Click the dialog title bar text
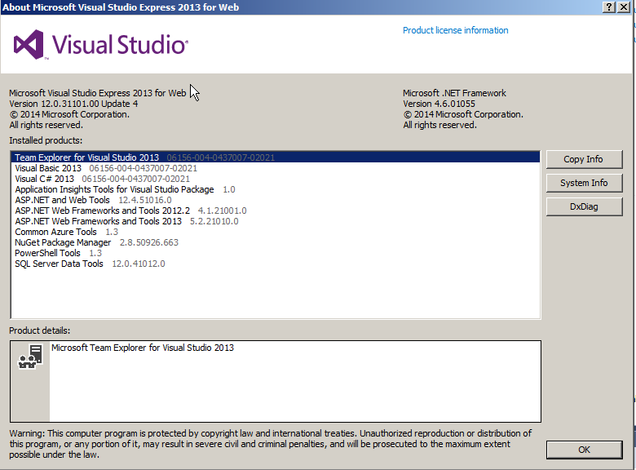 121,7
